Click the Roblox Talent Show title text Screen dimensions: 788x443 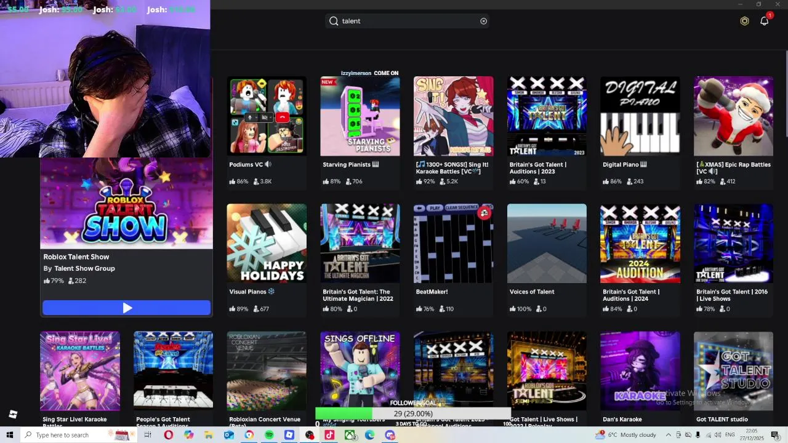pos(76,257)
